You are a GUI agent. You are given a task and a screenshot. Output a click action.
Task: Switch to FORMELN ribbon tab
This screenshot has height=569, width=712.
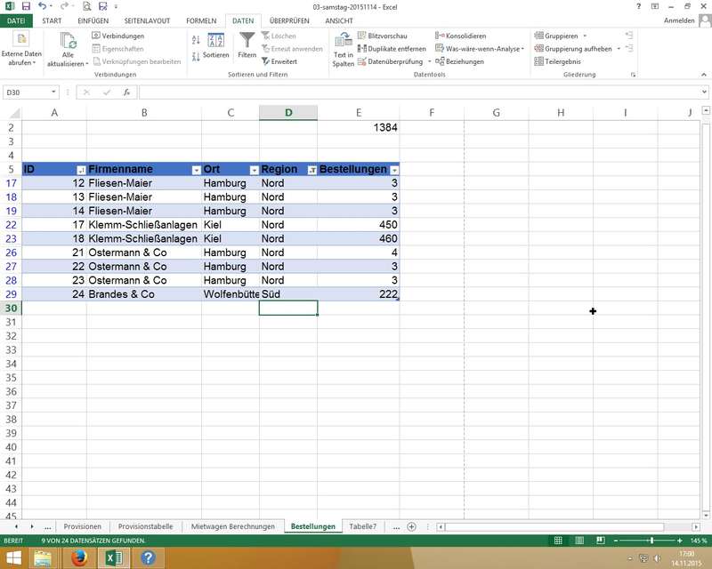point(201,20)
